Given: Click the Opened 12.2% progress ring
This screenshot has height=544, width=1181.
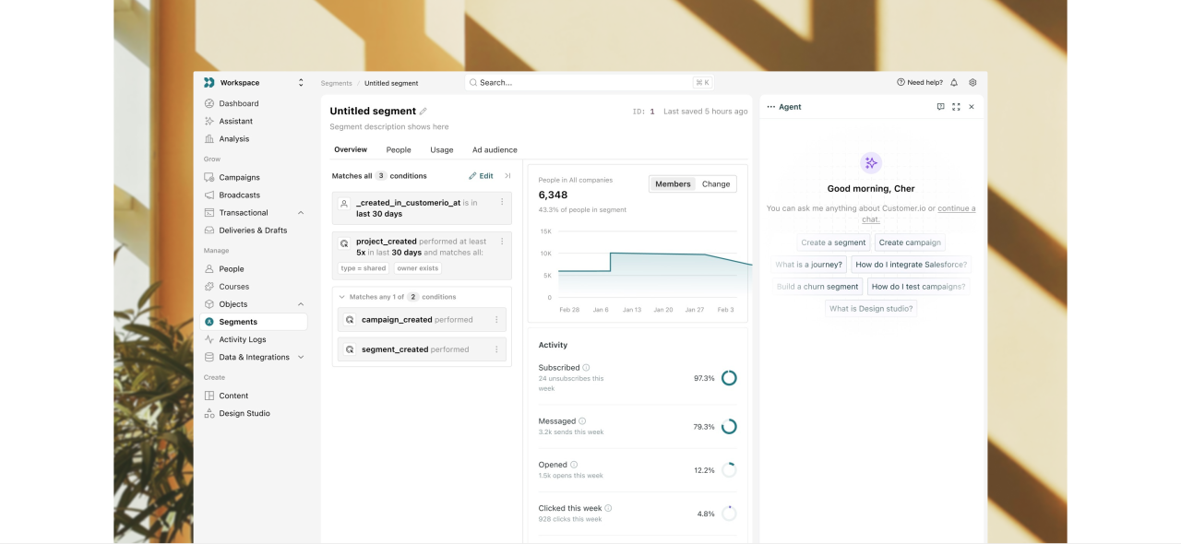Looking at the screenshot, I should (x=729, y=470).
